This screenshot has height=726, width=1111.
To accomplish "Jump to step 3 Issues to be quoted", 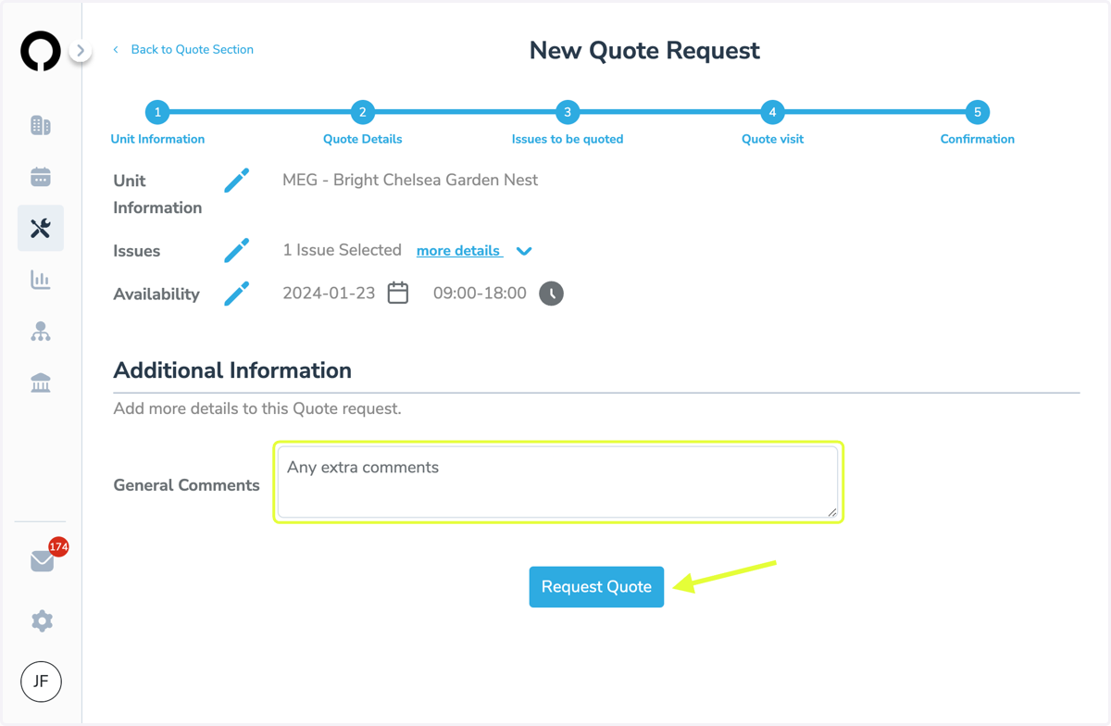I will [568, 112].
